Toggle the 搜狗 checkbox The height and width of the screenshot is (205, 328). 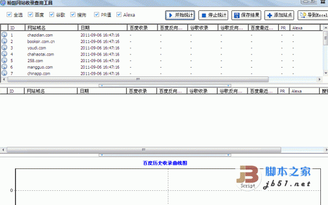(73, 15)
